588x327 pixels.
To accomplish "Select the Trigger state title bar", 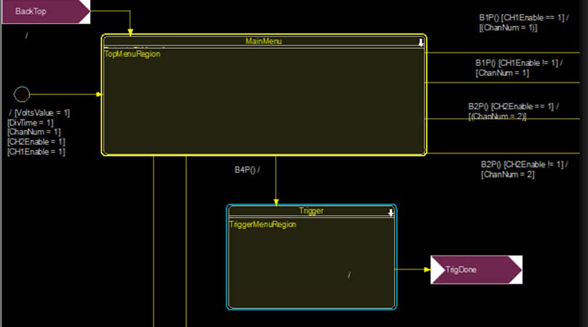I will [311, 211].
